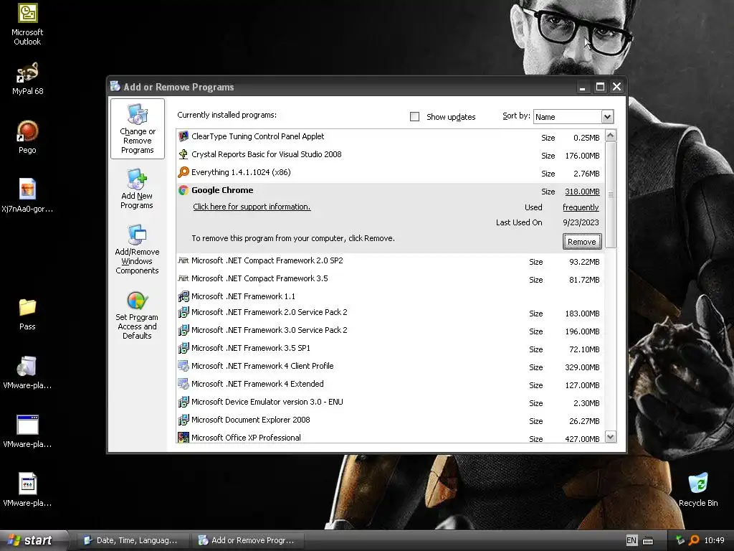Click .NET Framework 2.0 Service Pack 2 icon
The image size is (734, 551).
point(183,312)
